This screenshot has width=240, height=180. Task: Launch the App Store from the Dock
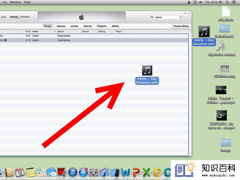point(83,172)
